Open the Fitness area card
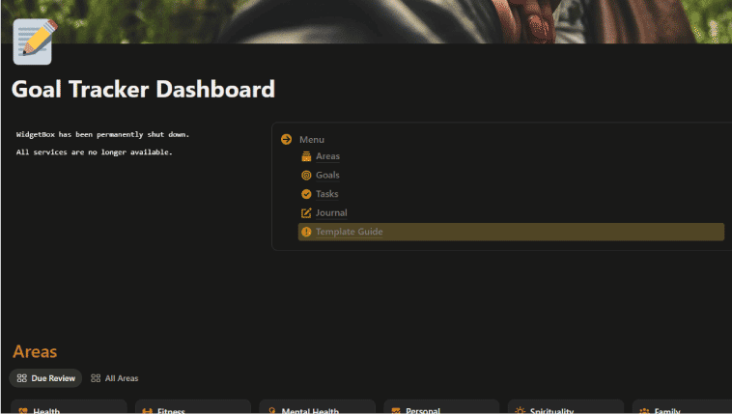This screenshot has width=732, height=414. click(193, 407)
